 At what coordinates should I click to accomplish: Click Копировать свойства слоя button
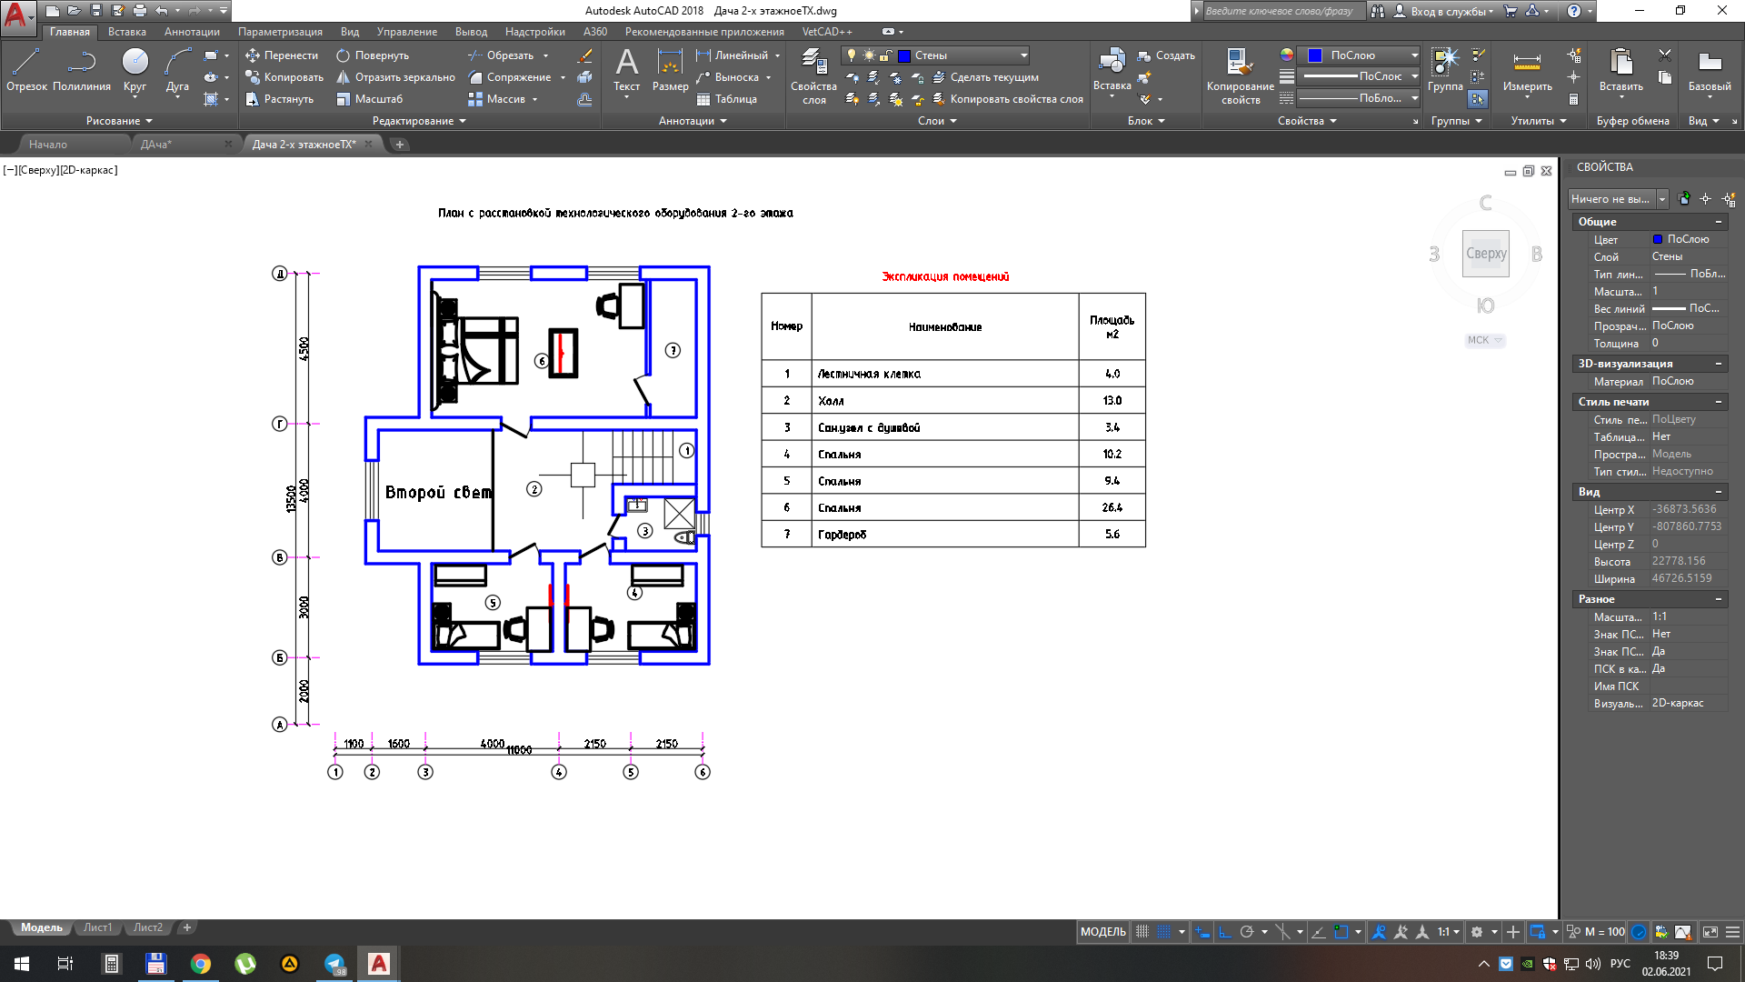point(1008,99)
